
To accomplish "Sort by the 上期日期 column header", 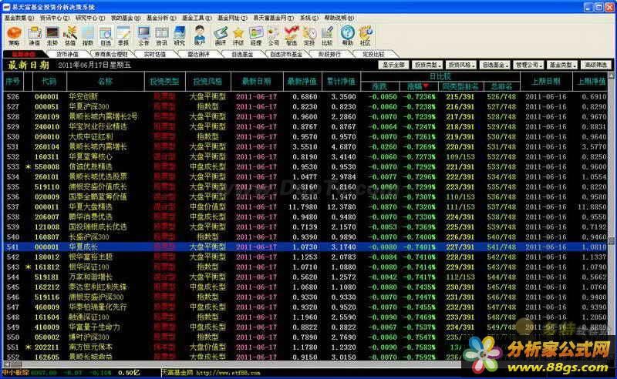I will 546,82.
